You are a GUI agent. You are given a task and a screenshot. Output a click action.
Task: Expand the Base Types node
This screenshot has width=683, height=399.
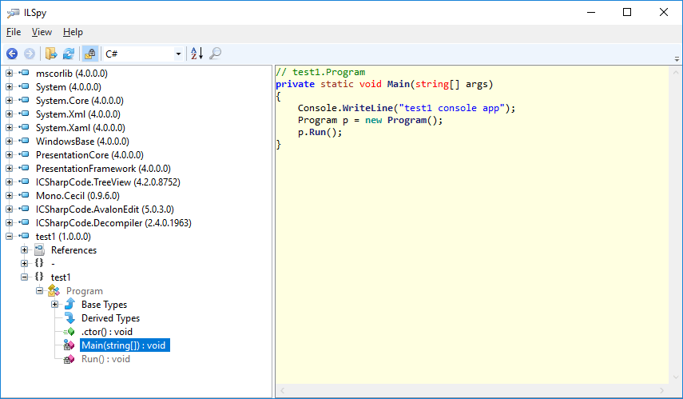54,305
